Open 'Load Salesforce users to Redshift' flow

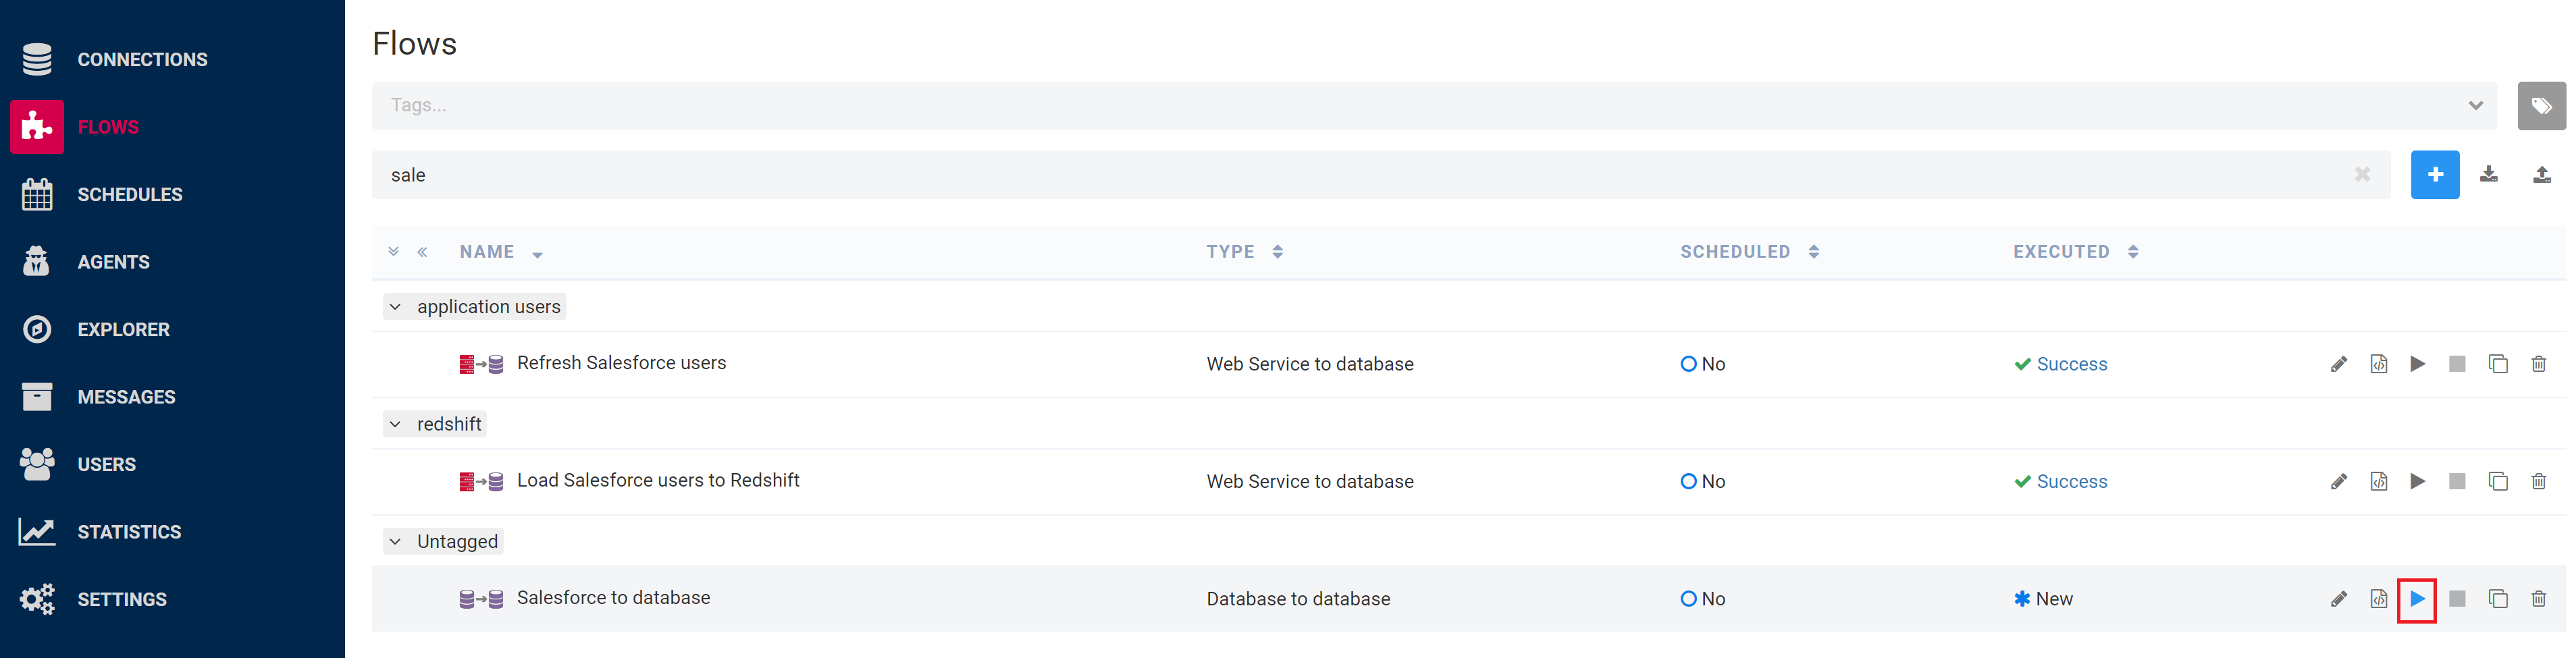(658, 481)
